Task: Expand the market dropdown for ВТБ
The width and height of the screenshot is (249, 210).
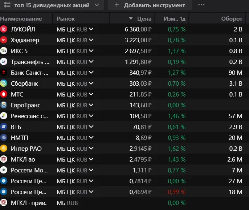Action: point(91,127)
